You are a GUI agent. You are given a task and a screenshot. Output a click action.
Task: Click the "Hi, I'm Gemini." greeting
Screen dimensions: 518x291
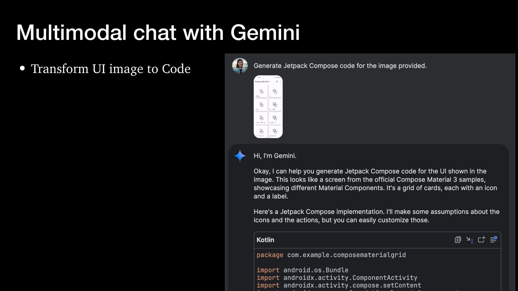[275, 156]
